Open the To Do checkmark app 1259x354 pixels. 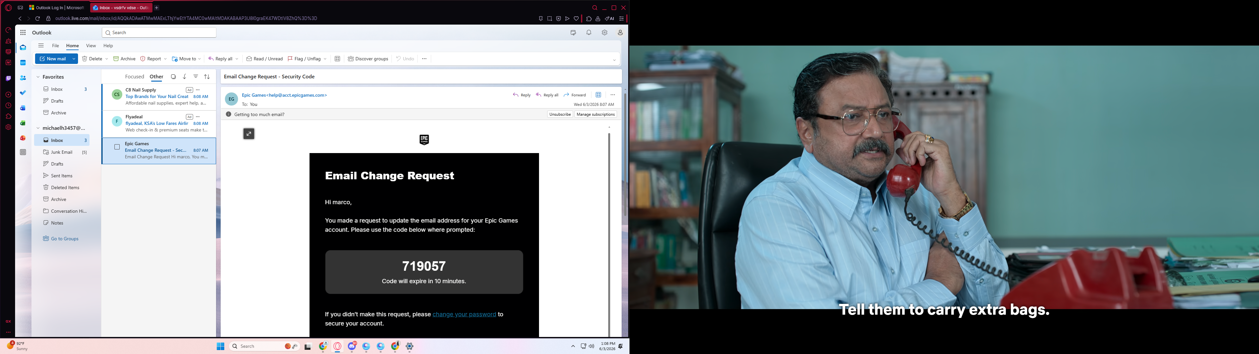pyautogui.click(x=23, y=93)
